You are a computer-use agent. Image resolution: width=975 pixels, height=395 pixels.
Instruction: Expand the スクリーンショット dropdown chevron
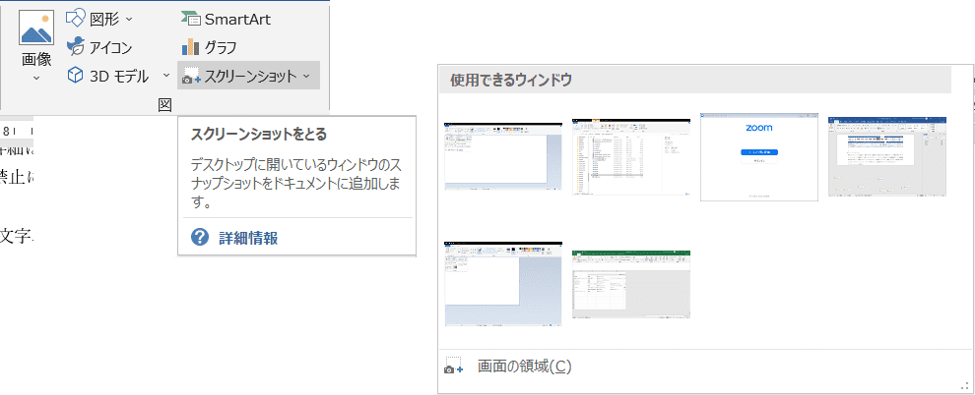click(306, 76)
